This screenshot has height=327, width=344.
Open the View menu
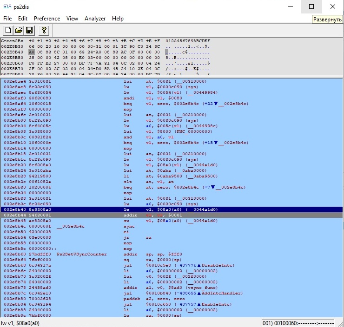72,19
